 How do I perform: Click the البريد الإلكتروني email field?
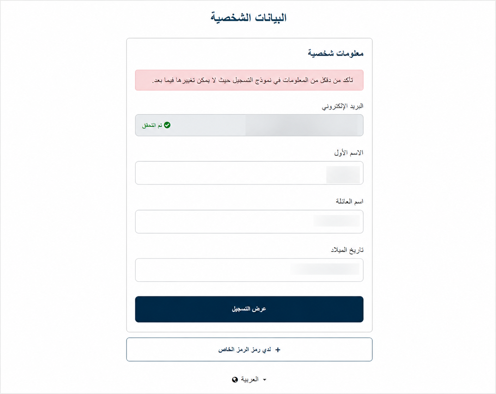249,125
